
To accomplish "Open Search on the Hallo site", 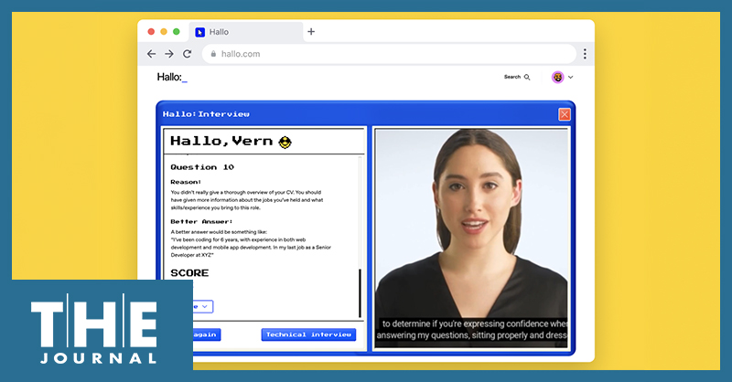I will click(x=517, y=77).
